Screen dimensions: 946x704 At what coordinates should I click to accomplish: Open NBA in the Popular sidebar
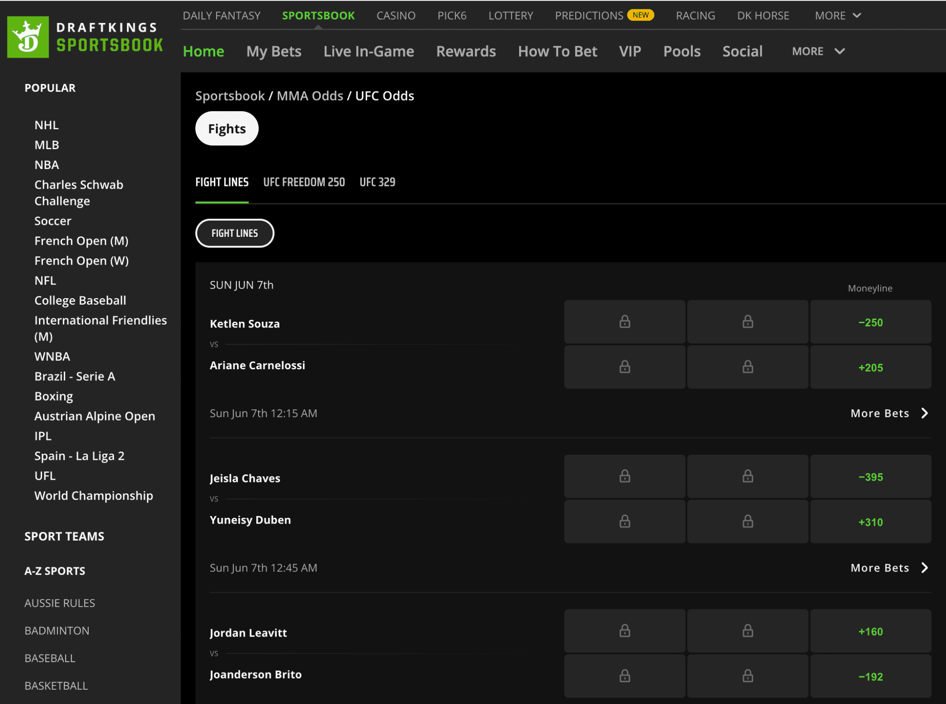click(x=47, y=165)
